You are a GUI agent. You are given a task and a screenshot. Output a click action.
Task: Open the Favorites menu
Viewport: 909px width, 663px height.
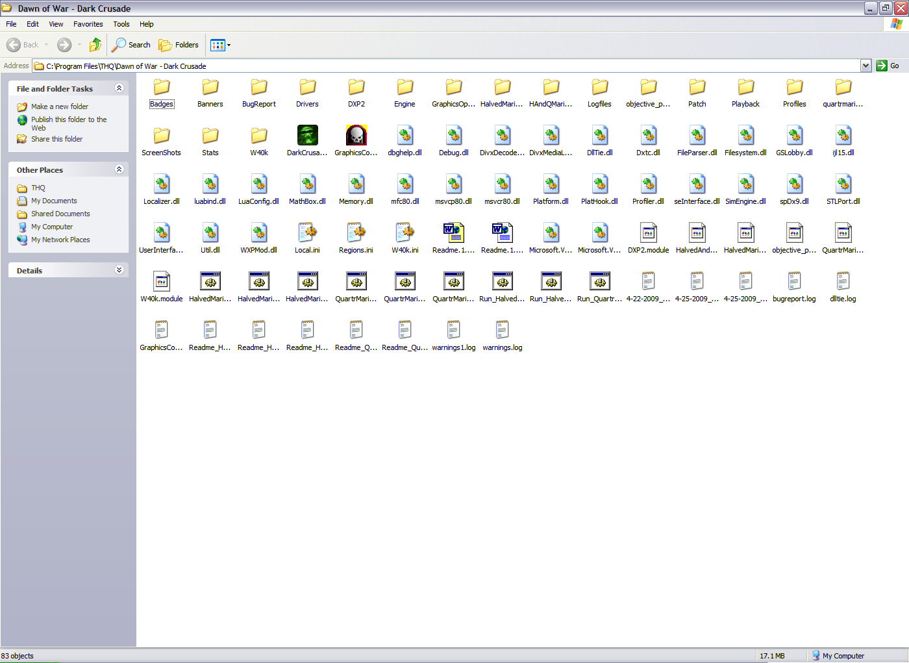pyautogui.click(x=88, y=24)
